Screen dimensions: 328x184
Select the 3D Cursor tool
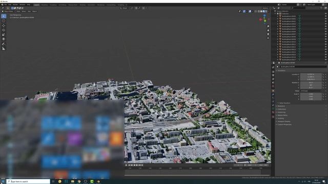pos(4,20)
